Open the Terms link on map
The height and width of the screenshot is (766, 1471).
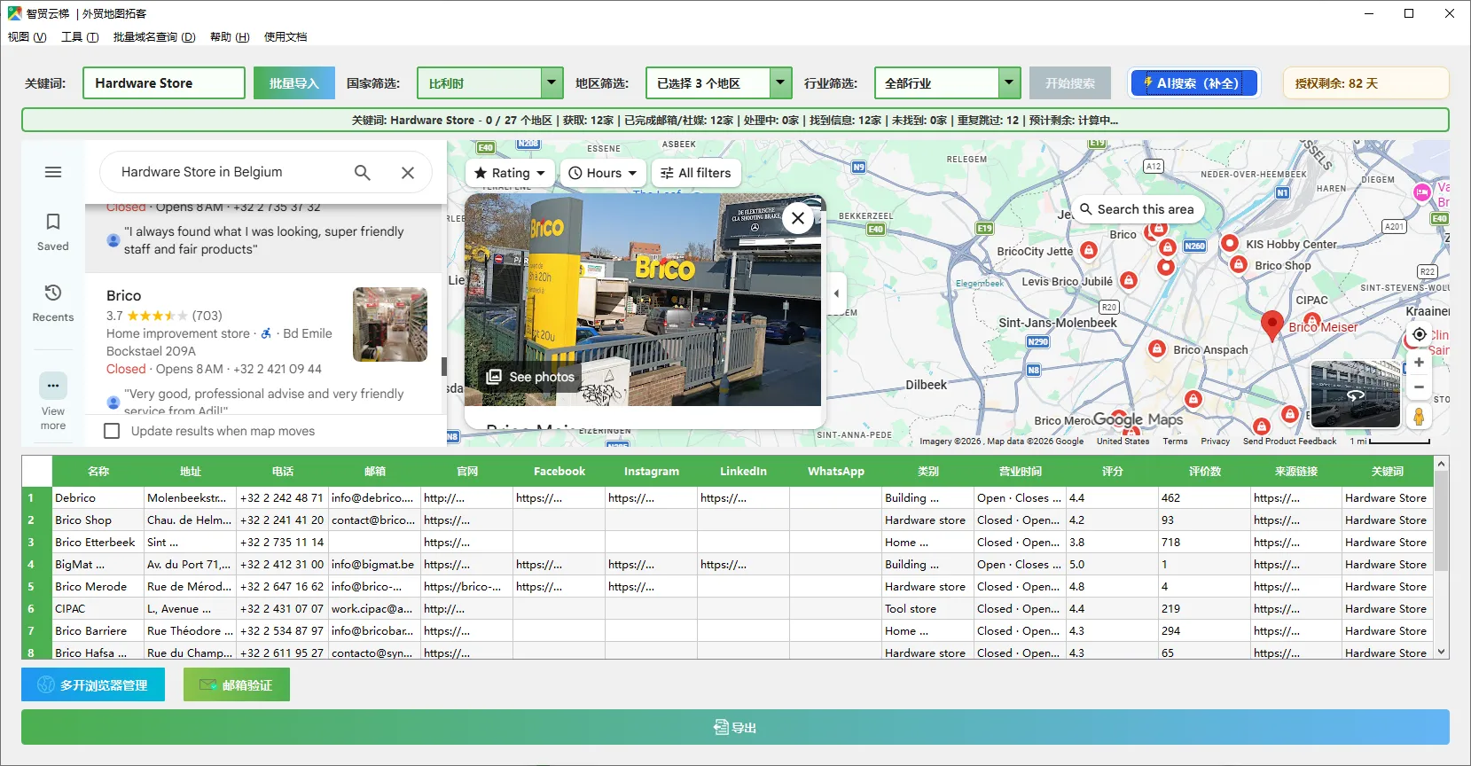[x=1175, y=441]
